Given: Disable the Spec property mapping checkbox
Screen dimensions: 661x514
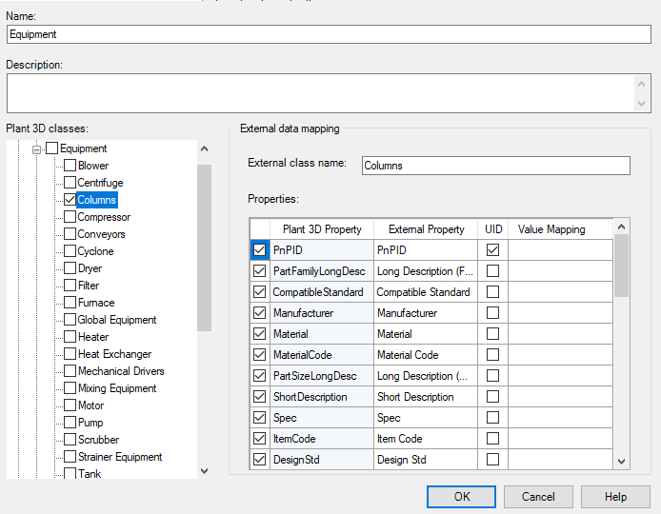Looking at the screenshot, I should click(x=259, y=418).
